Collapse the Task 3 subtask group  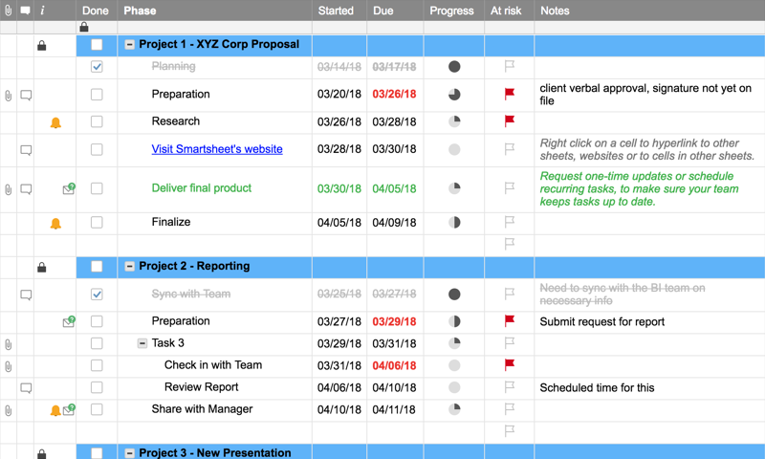click(142, 343)
